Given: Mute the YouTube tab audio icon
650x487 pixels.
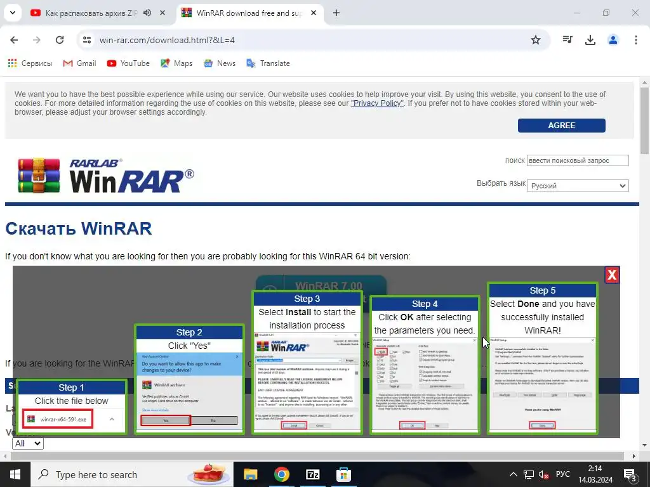Looking at the screenshot, I should tap(147, 13).
